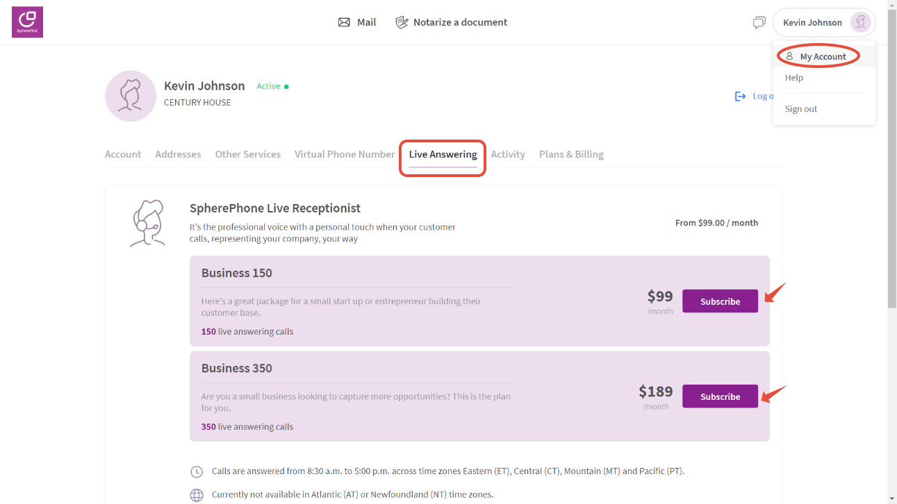Subscribe to the Business 350 plan
The image size is (897, 504).
[720, 396]
